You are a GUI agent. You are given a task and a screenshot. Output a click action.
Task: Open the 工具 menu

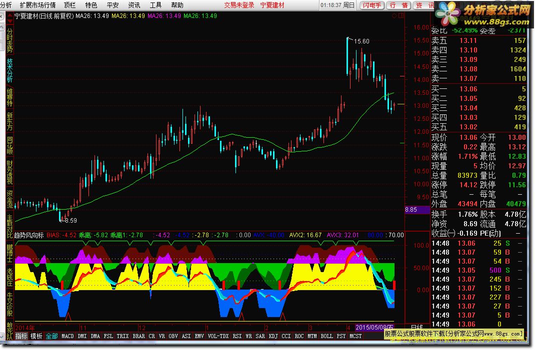pos(155,5)
